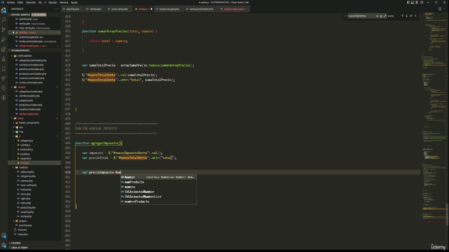Click the '1 sin guardar' unsaved badge

click(39, 15)
